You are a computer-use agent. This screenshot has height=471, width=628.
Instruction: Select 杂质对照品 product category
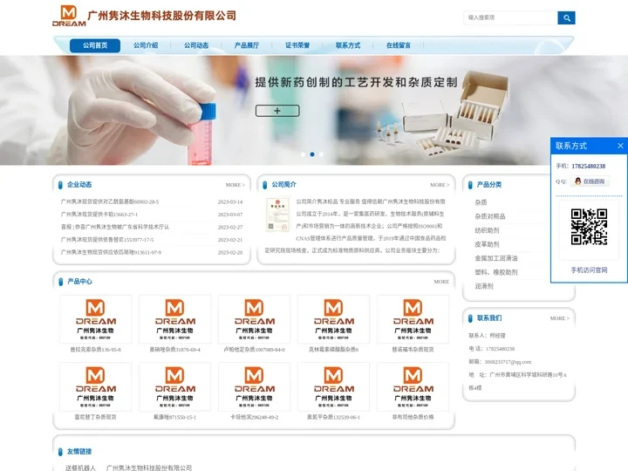490,216
